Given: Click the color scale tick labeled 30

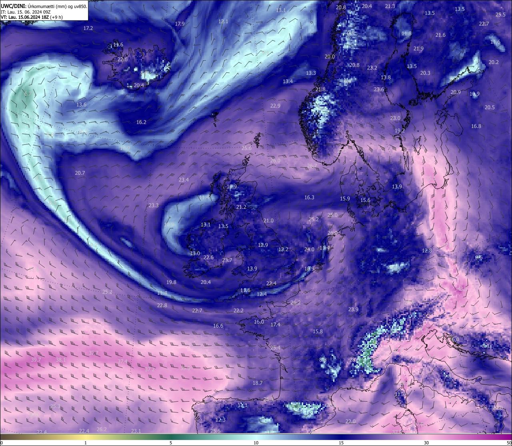Looking at the screenshot, I should point(426,443).
